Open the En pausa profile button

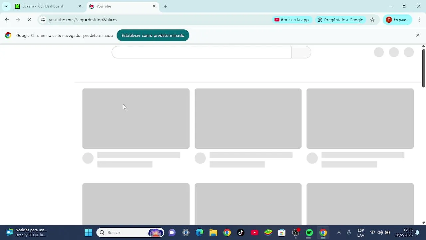click(397, 20)
